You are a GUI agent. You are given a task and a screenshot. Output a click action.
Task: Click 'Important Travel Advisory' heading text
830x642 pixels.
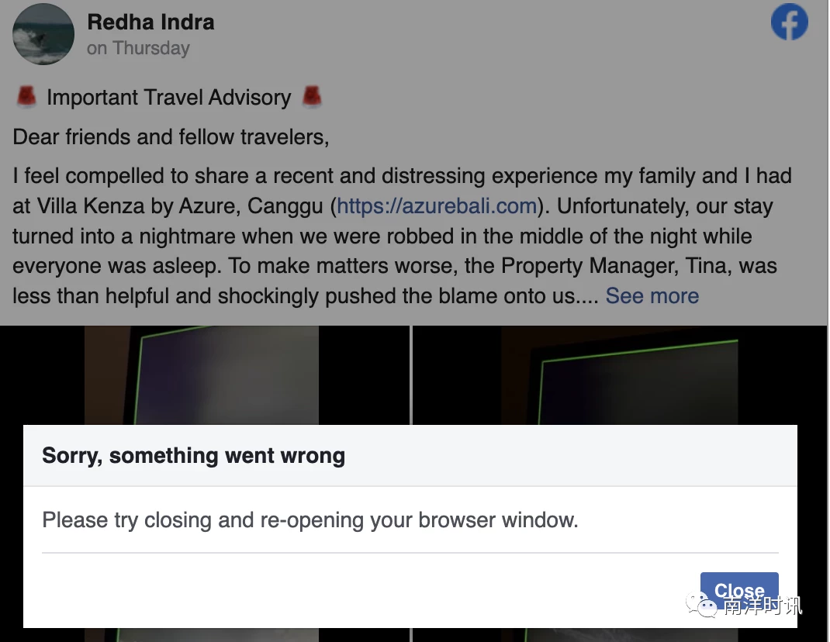pyautogui.click(x=169, y=98)
